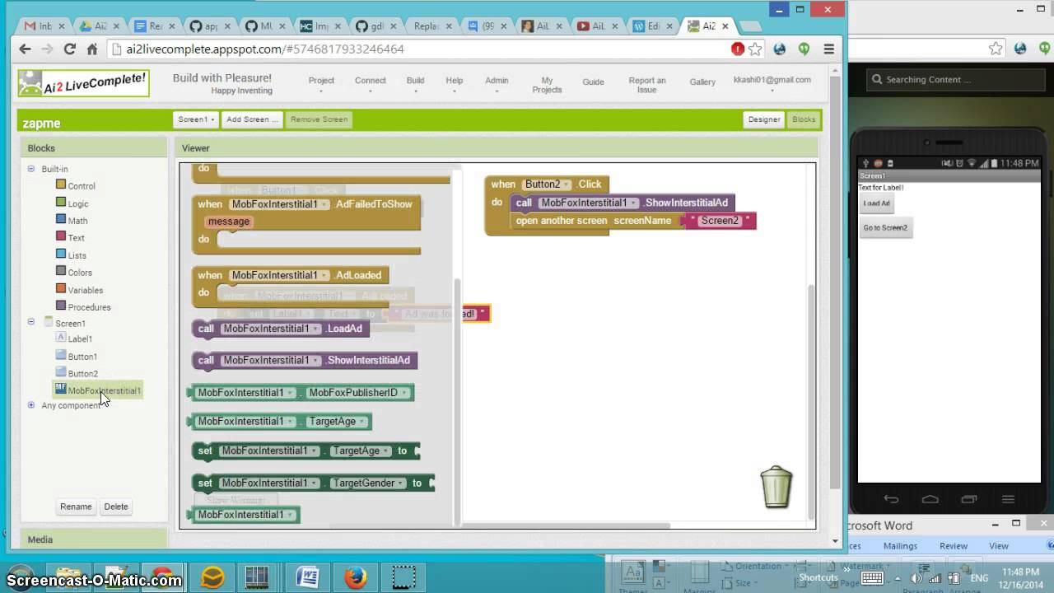
Task: Collapse the Screen1 tree node
Action: [31, 322]
